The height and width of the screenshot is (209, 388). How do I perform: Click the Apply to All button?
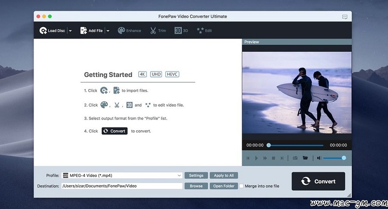(224, 176)
